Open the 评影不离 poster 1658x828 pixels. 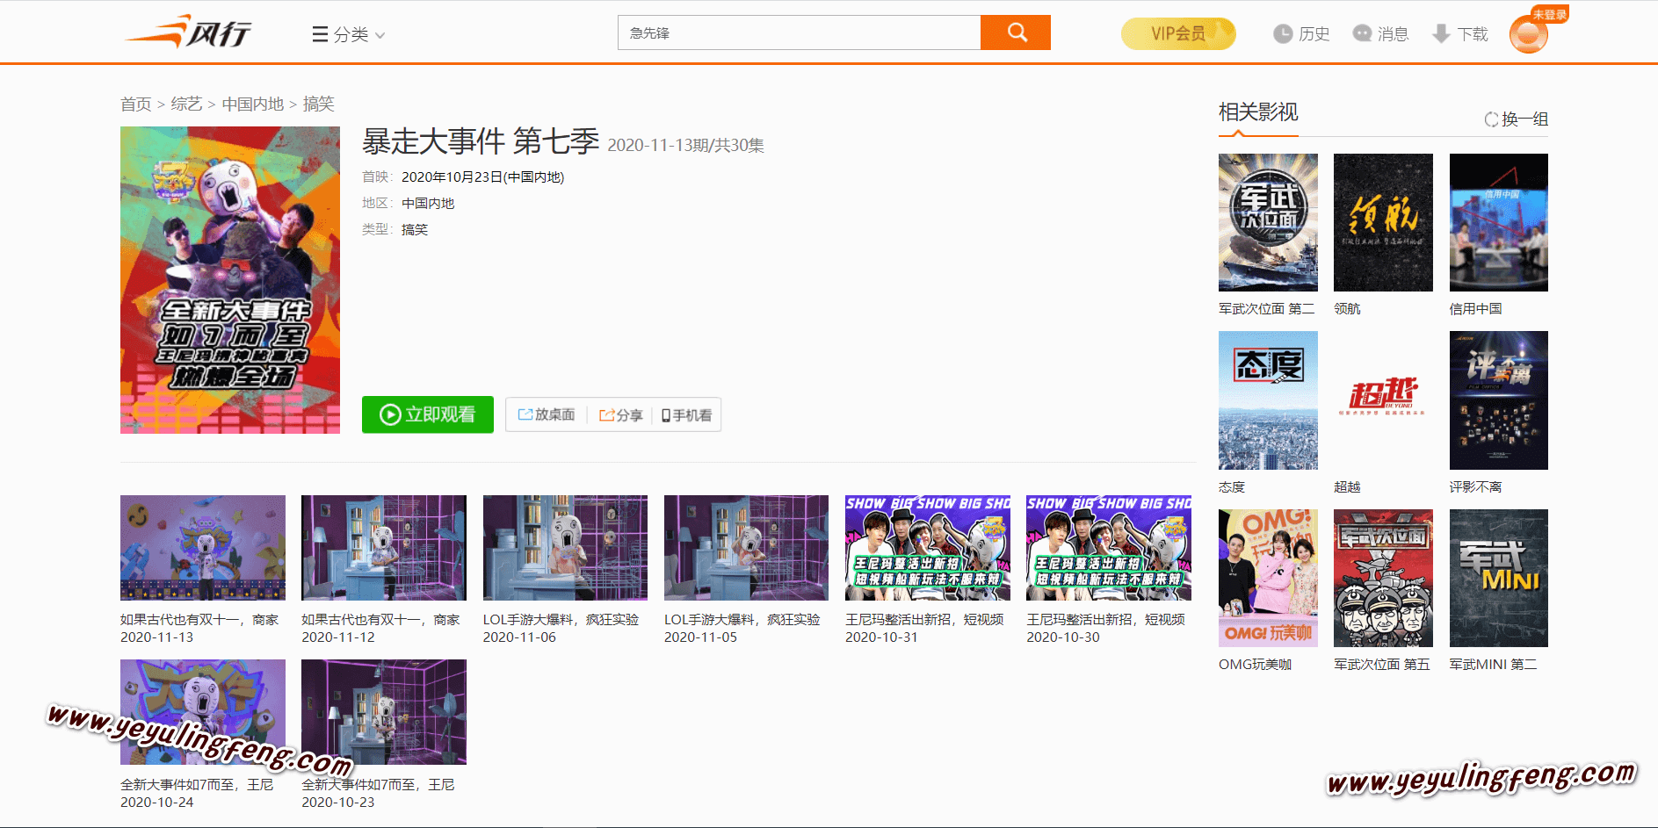pos(1499,400)
